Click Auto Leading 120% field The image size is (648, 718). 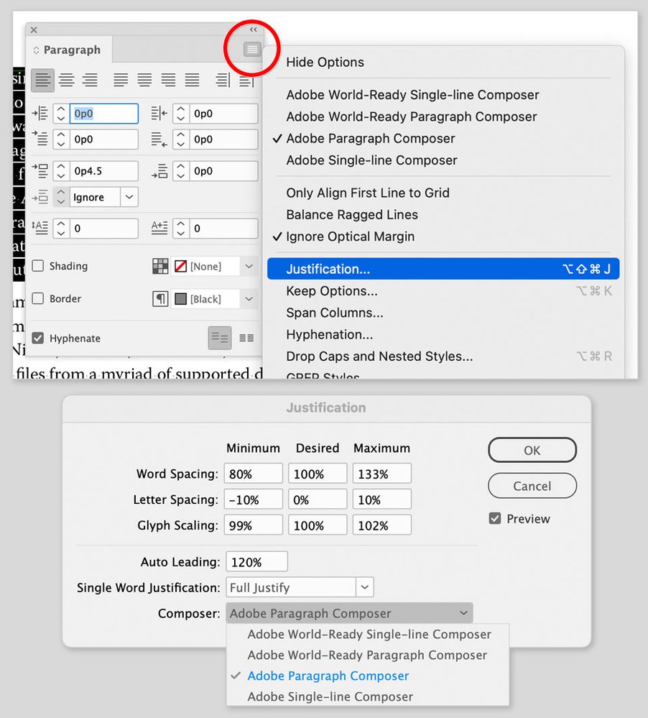tap(256, 561)
